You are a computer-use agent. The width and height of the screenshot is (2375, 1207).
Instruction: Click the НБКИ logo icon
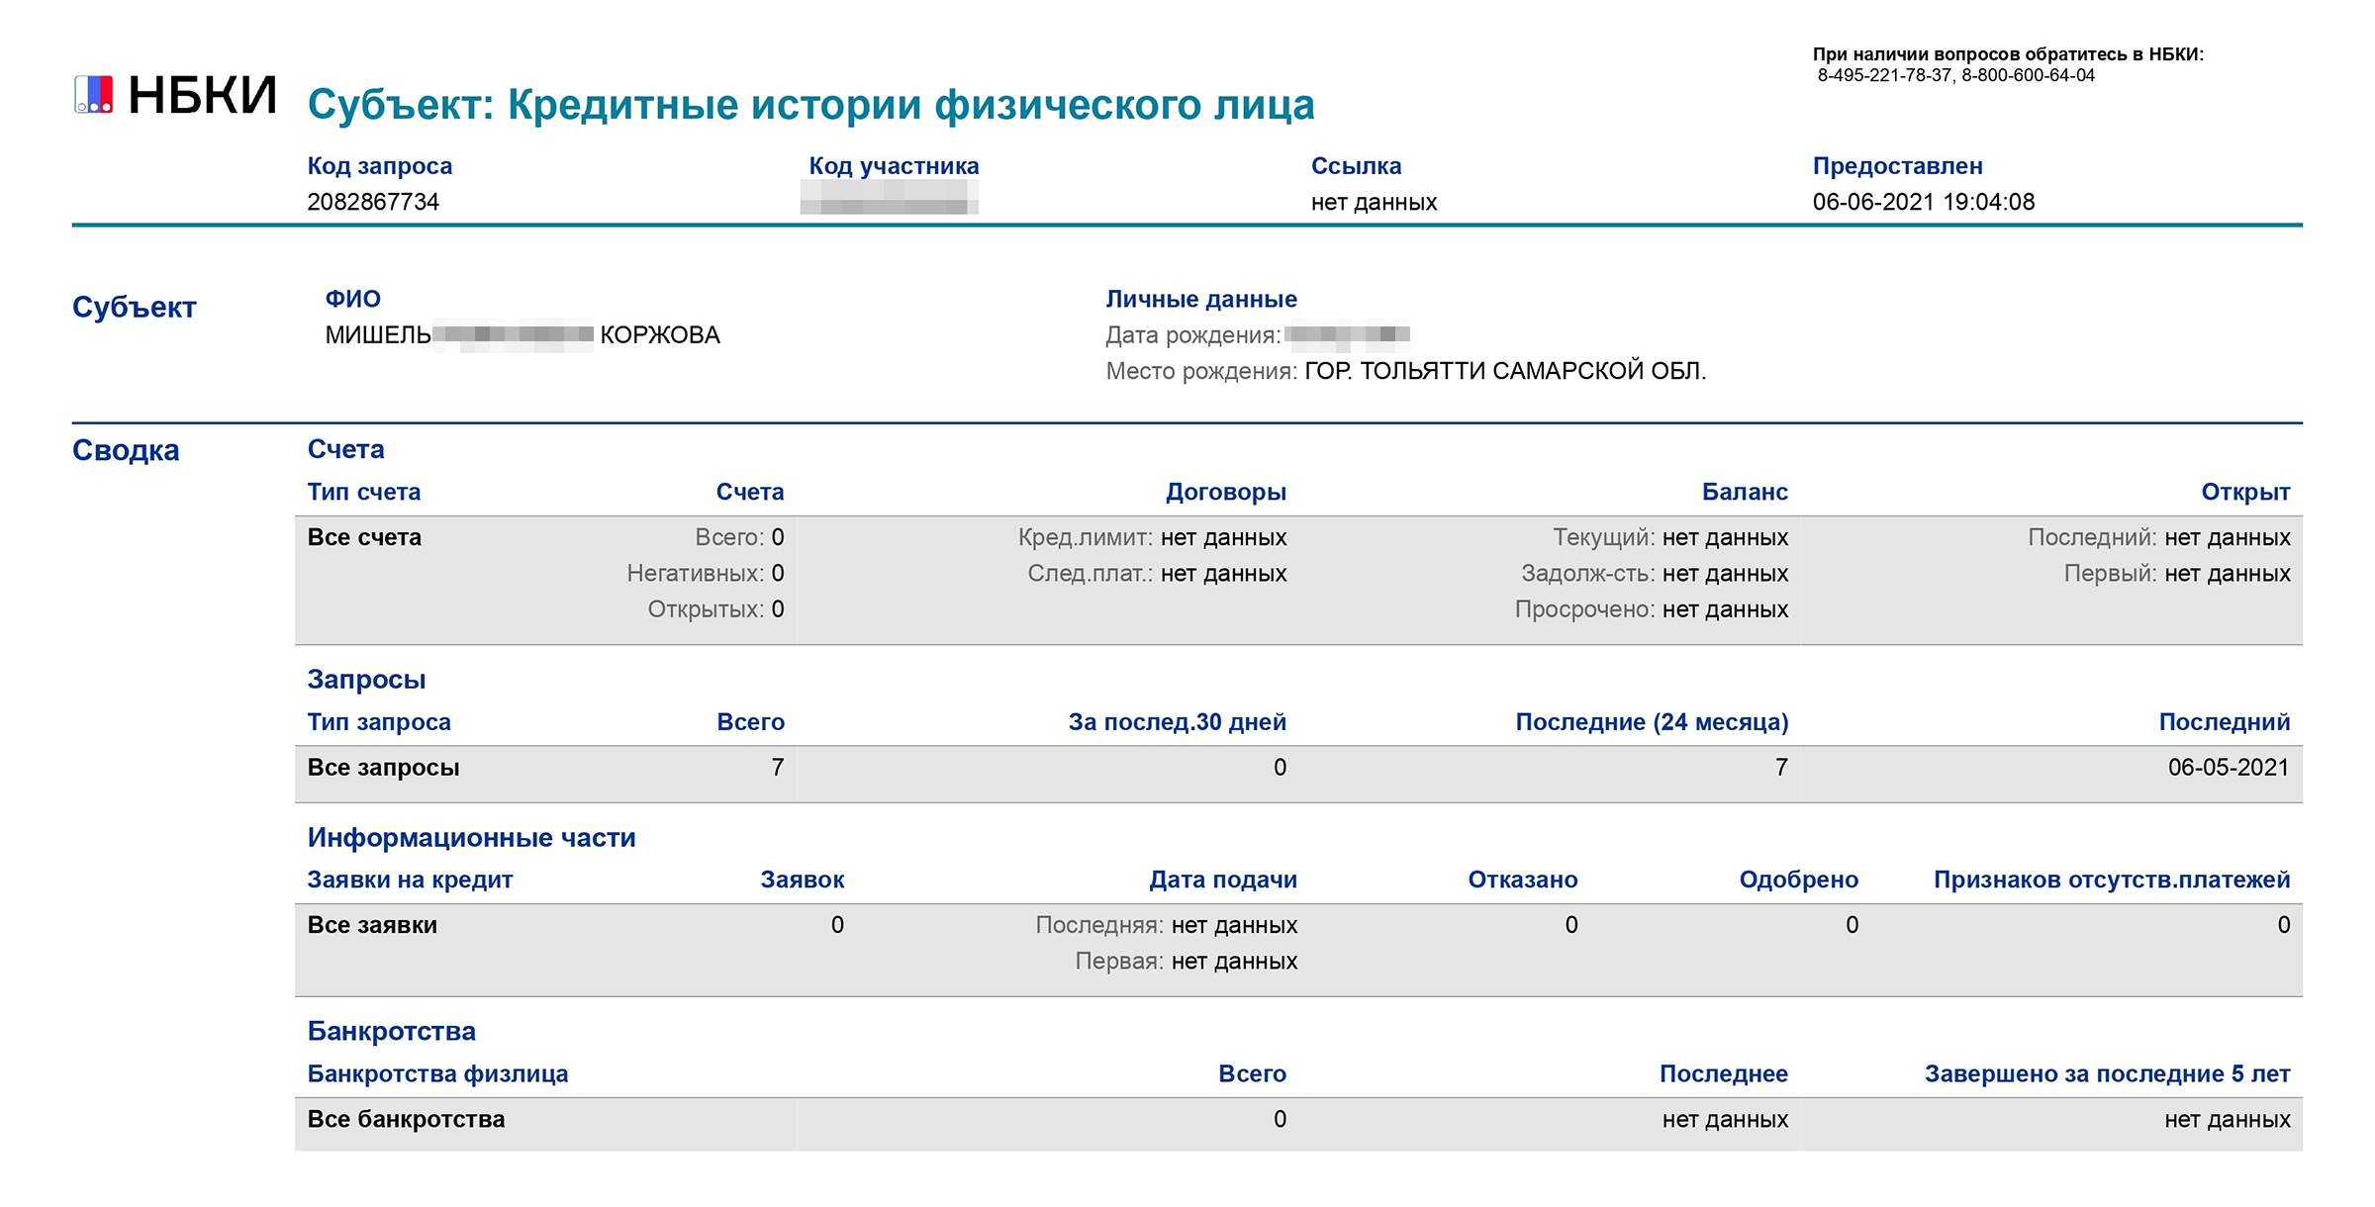pos(94,94)
